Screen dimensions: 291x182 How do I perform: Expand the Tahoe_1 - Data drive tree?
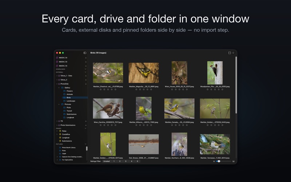click(57, 76)
